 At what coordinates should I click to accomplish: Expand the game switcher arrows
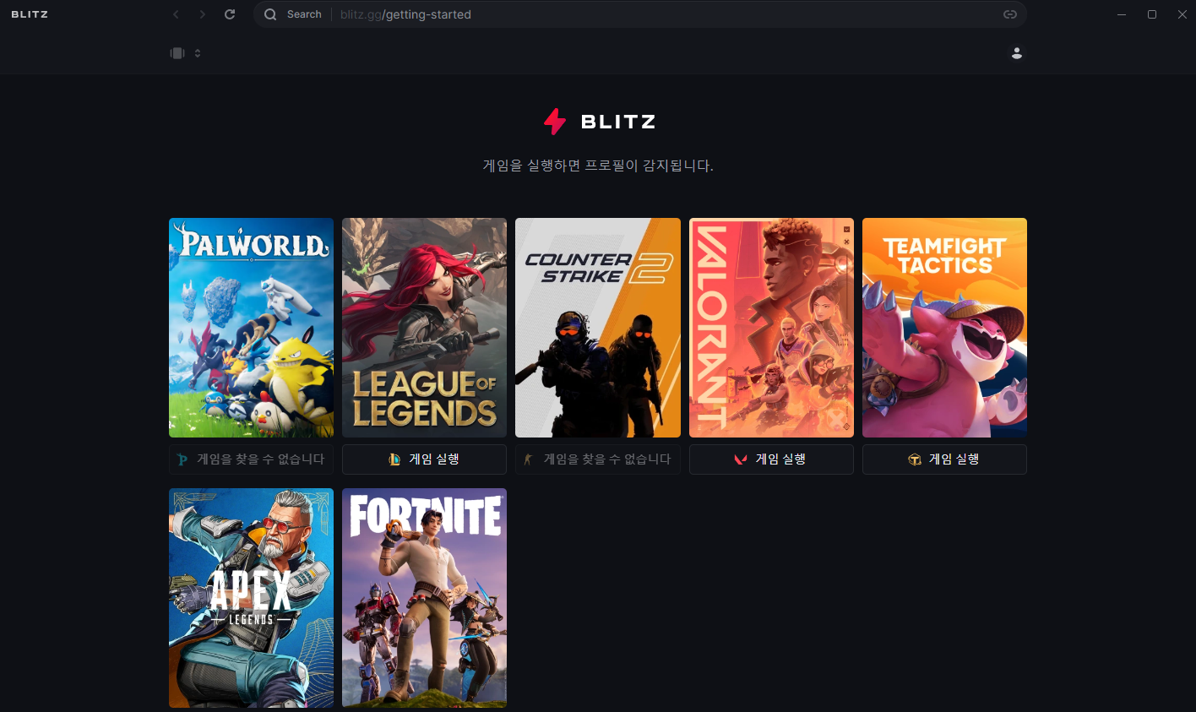pos(198,53)
